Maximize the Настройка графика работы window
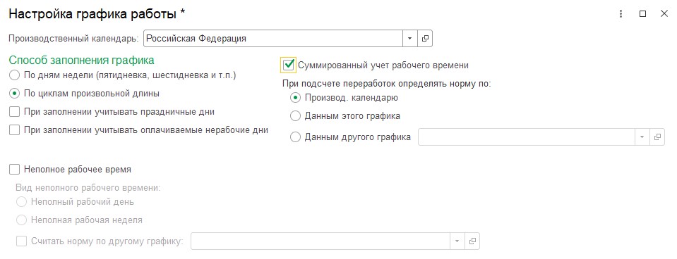Screen dimensions: 677x259 tap(642, 14)
